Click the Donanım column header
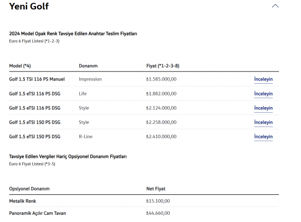The height and width of the screenshot is (222, 301). (x=88, y=66)
